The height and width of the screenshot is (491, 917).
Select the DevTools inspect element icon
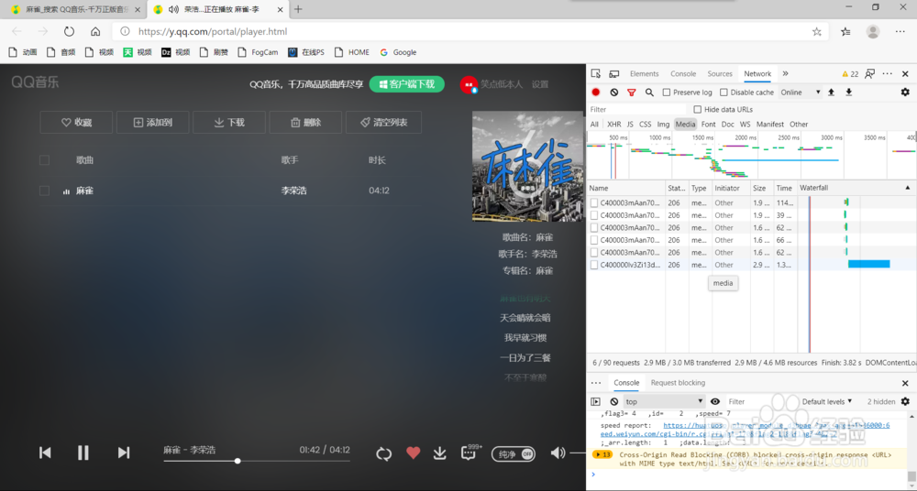pos(596,73)
